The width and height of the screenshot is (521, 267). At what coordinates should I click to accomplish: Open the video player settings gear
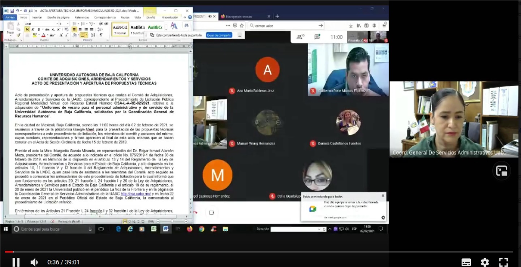click(485, 262)
